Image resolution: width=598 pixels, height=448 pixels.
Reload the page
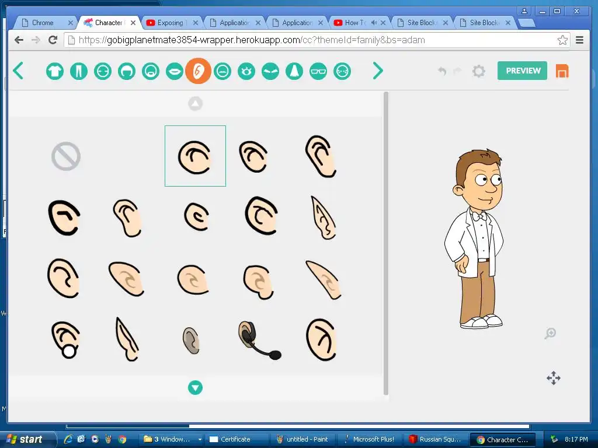(53, 40)
